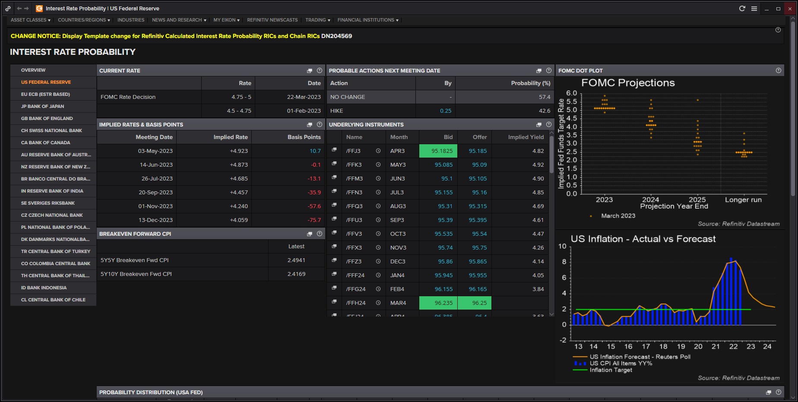Go back using the left arrow icon
The width and height of the screenshot is (798, 402).
pos(19,8)
